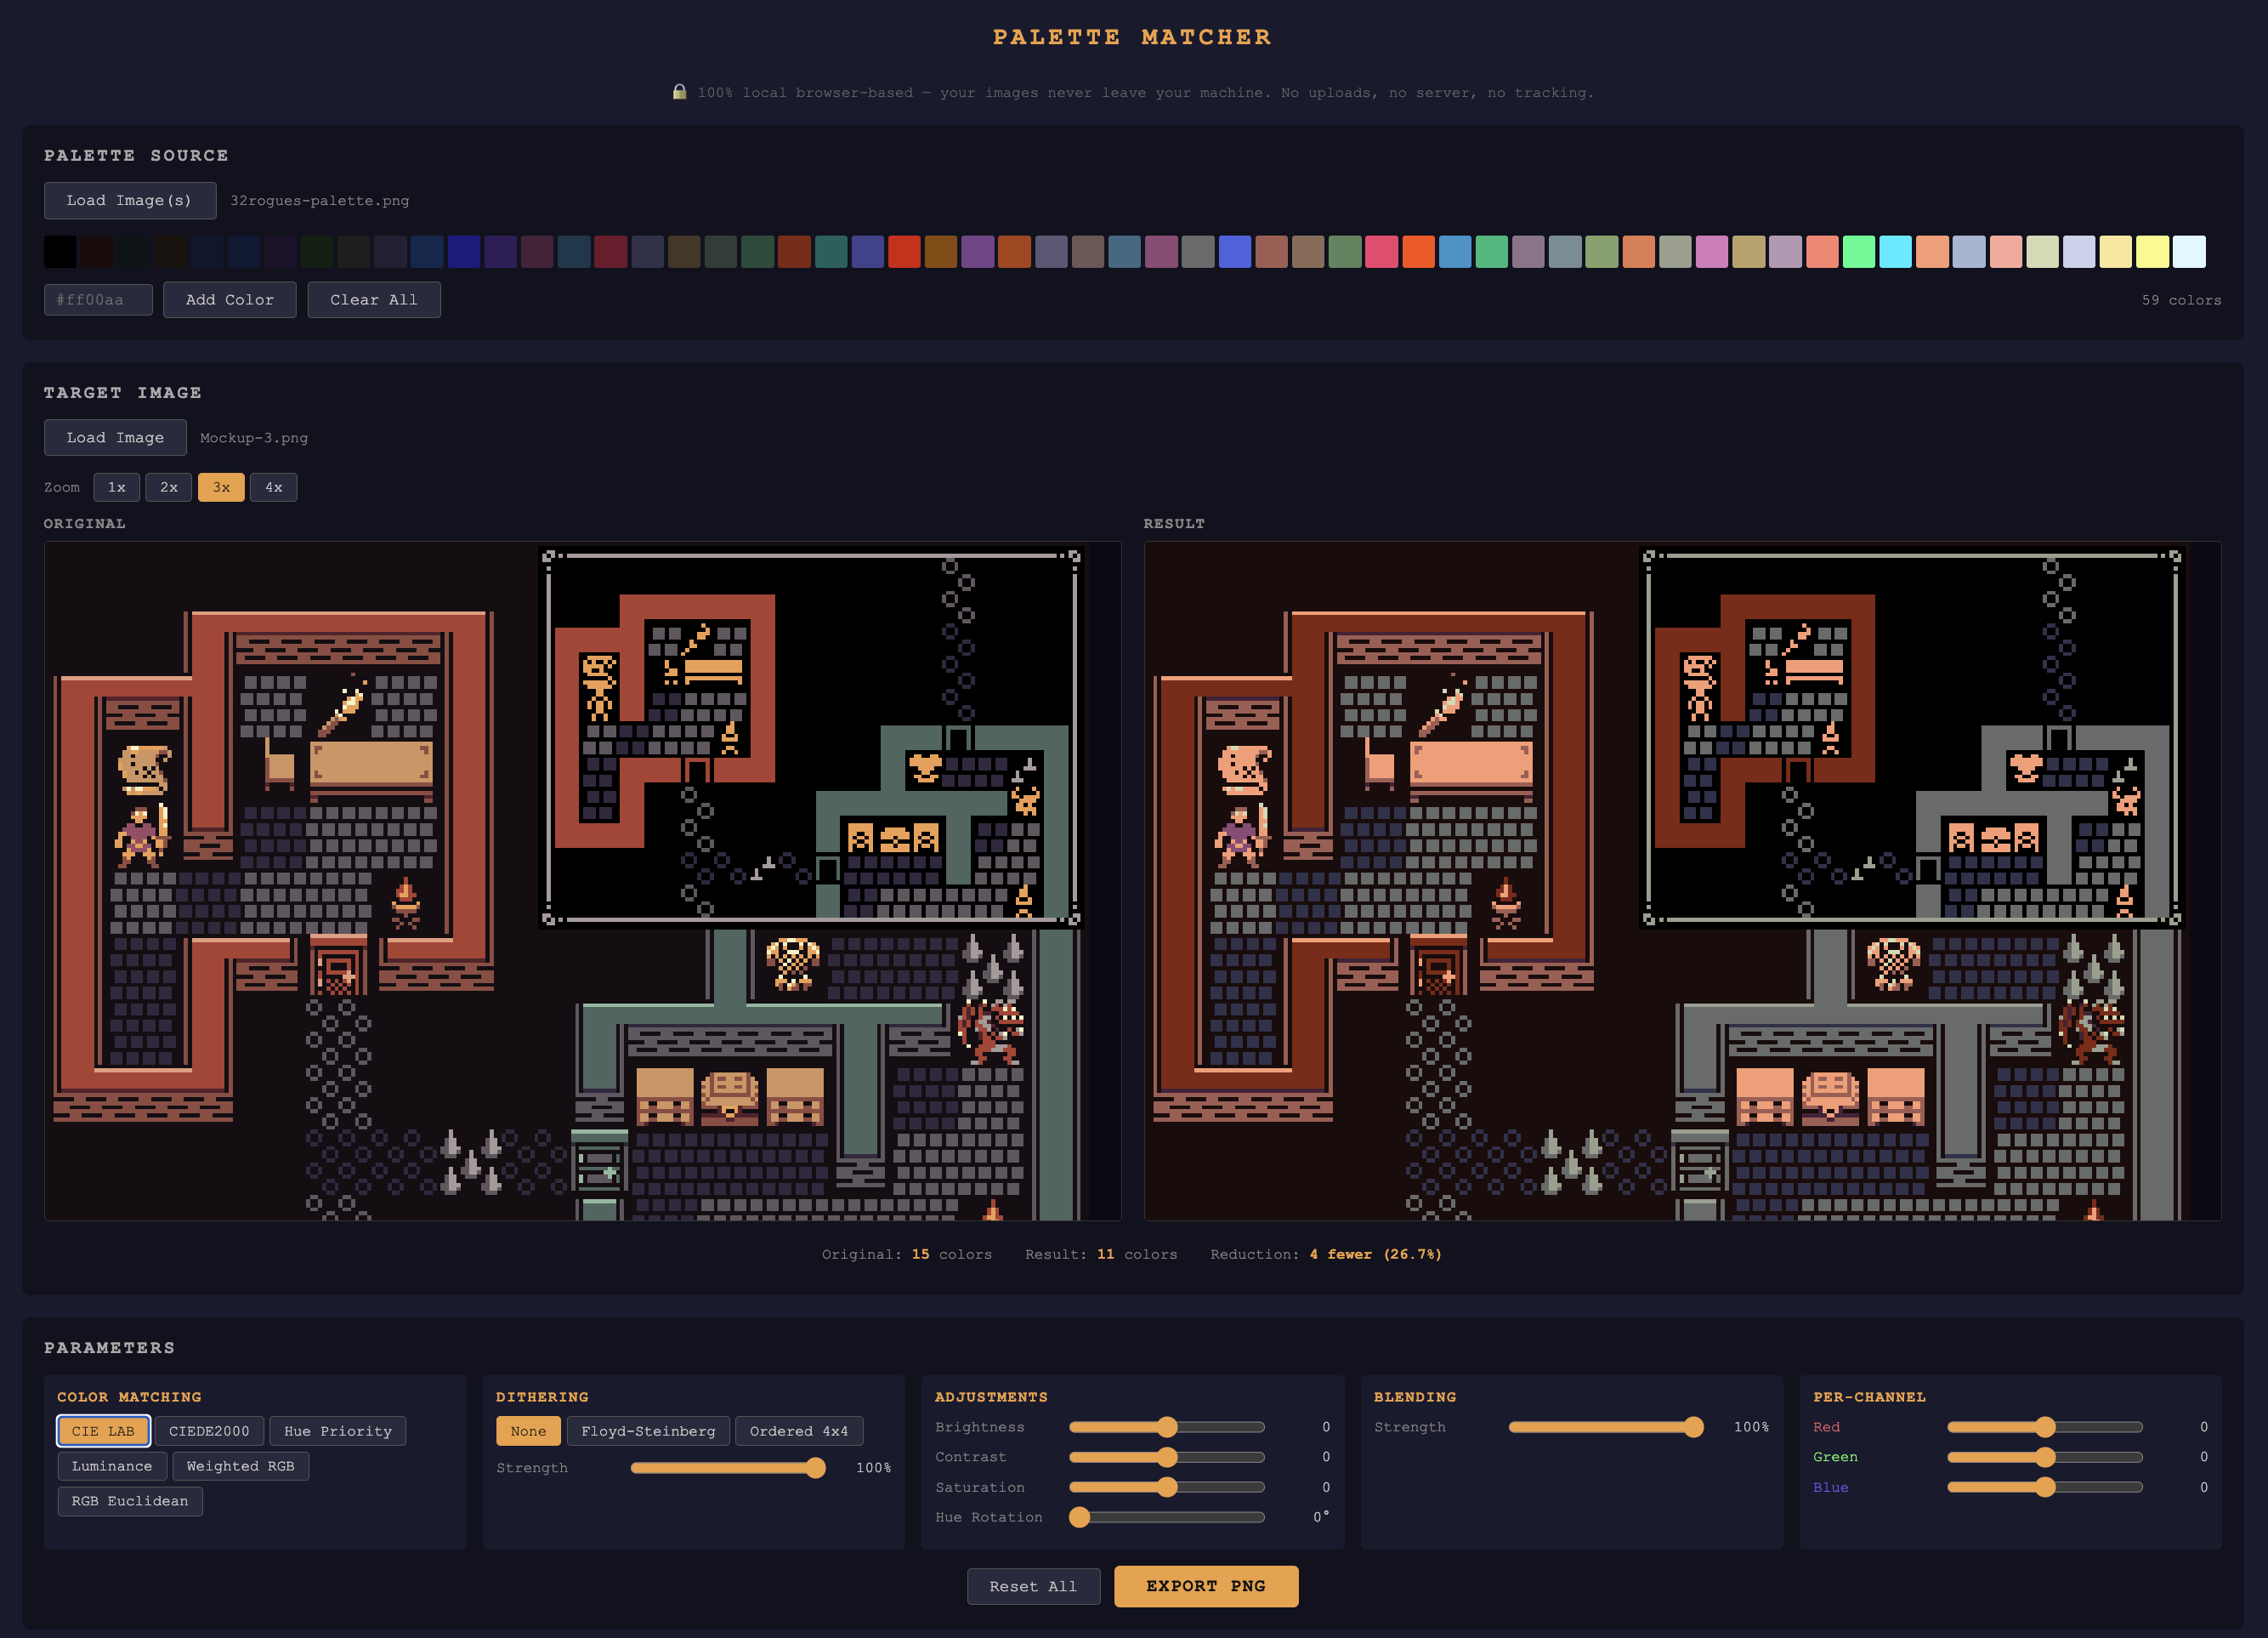Screen dimensions: 2268x1638
Task: Enable Floyd-Steinberg dithering
Action: [648, 1430]
